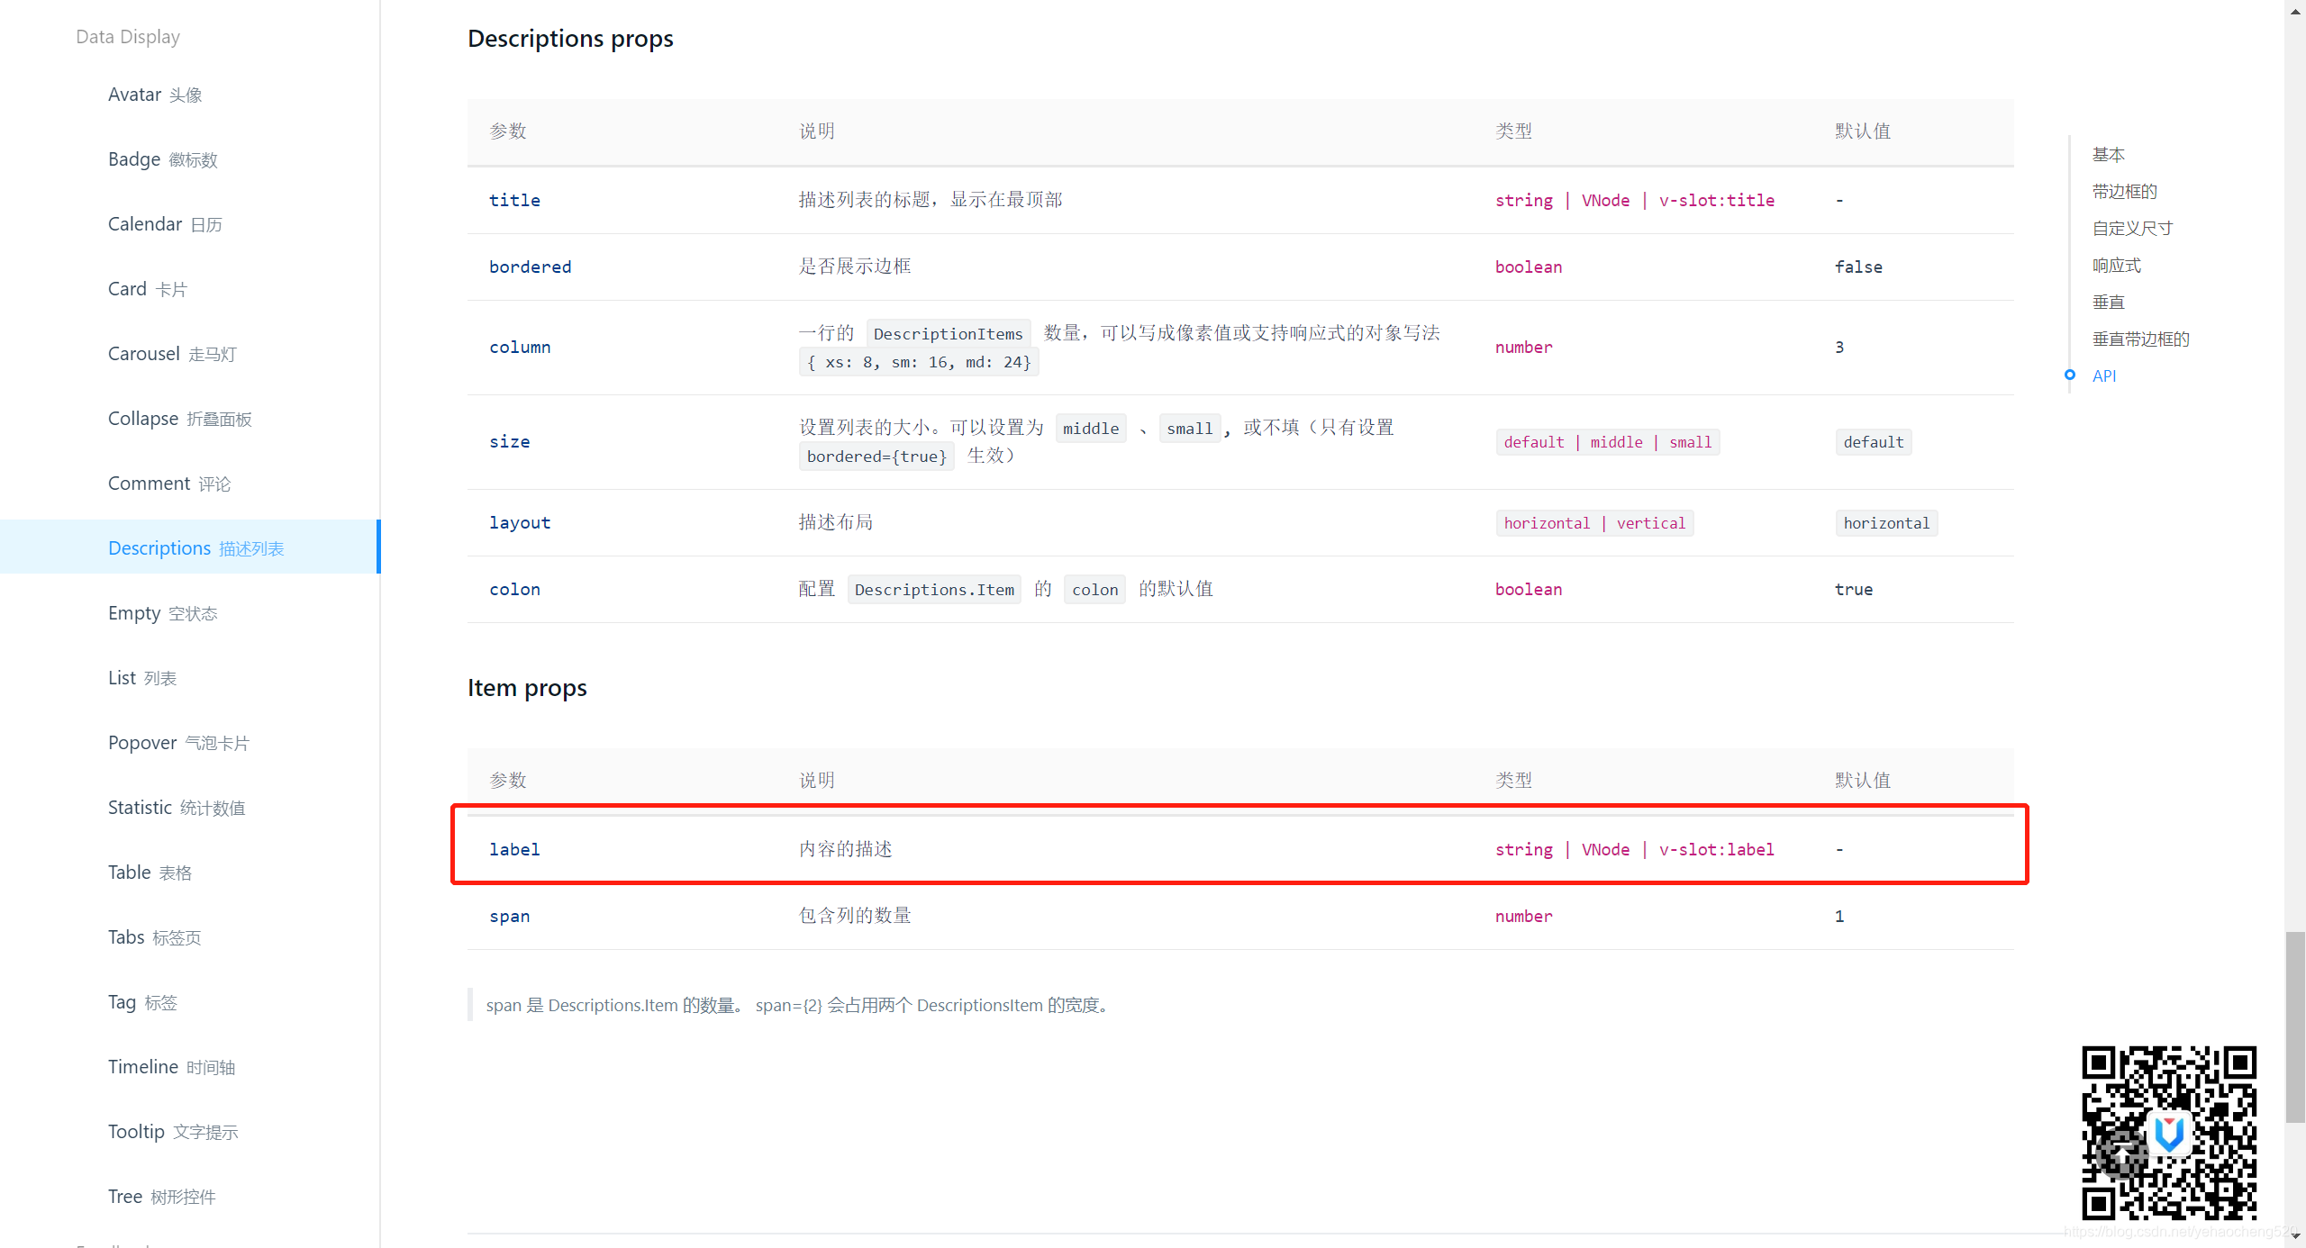
Task: Click the QR code image
Action: [x=2169, y=1133]
